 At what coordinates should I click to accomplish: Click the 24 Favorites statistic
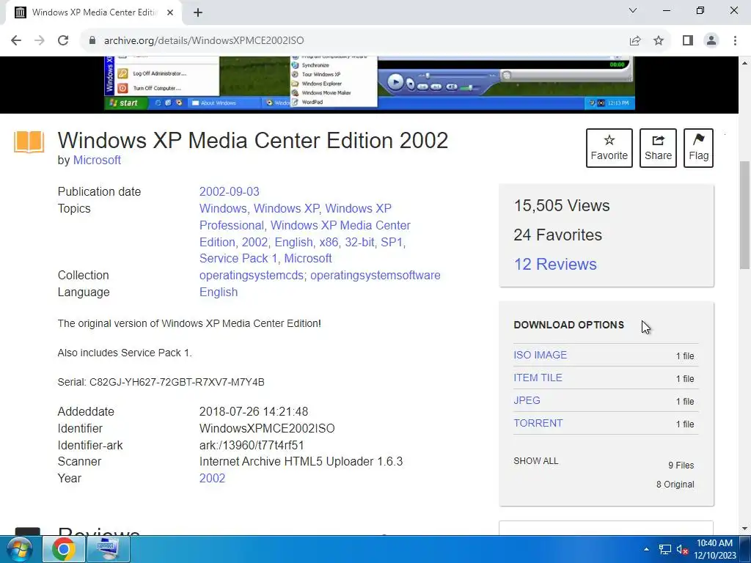pyautogui.click(x=558, y=235)
